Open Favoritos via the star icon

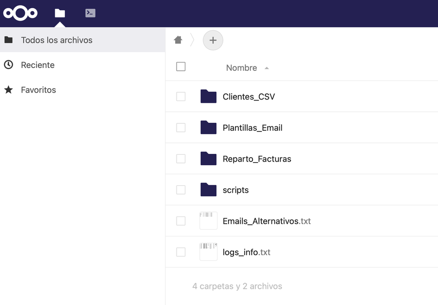(x=9, y=89)
